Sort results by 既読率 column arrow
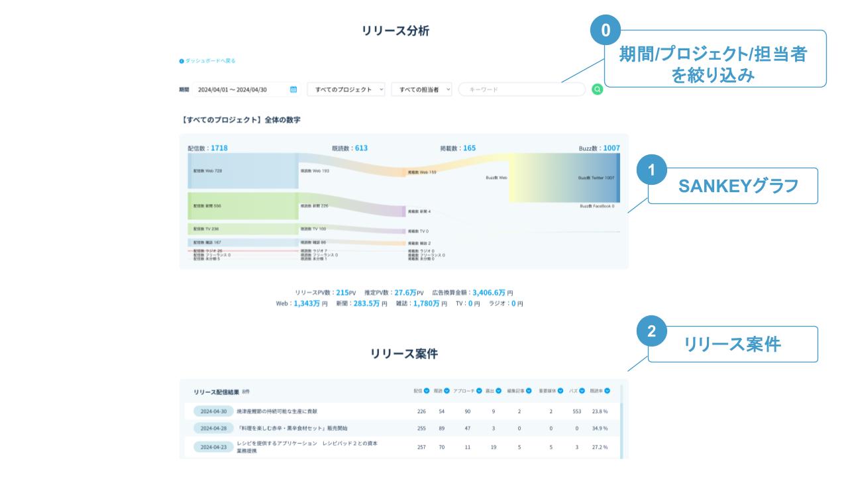Screen dimensions: 848x477 pyautogui.click(x=607, y=390)
